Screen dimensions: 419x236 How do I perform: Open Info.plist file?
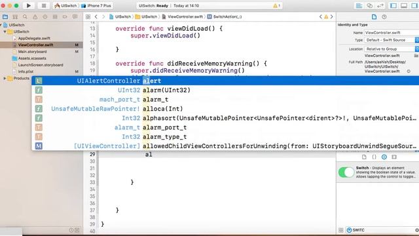tap(26, 71)
